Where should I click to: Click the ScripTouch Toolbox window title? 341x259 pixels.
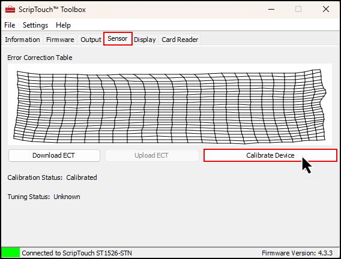pos(52,10)
